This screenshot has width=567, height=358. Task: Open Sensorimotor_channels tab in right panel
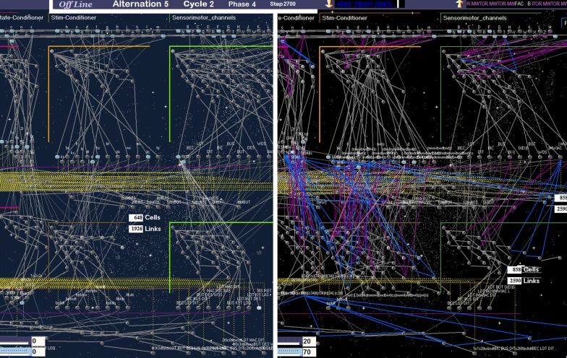[474, 17]
